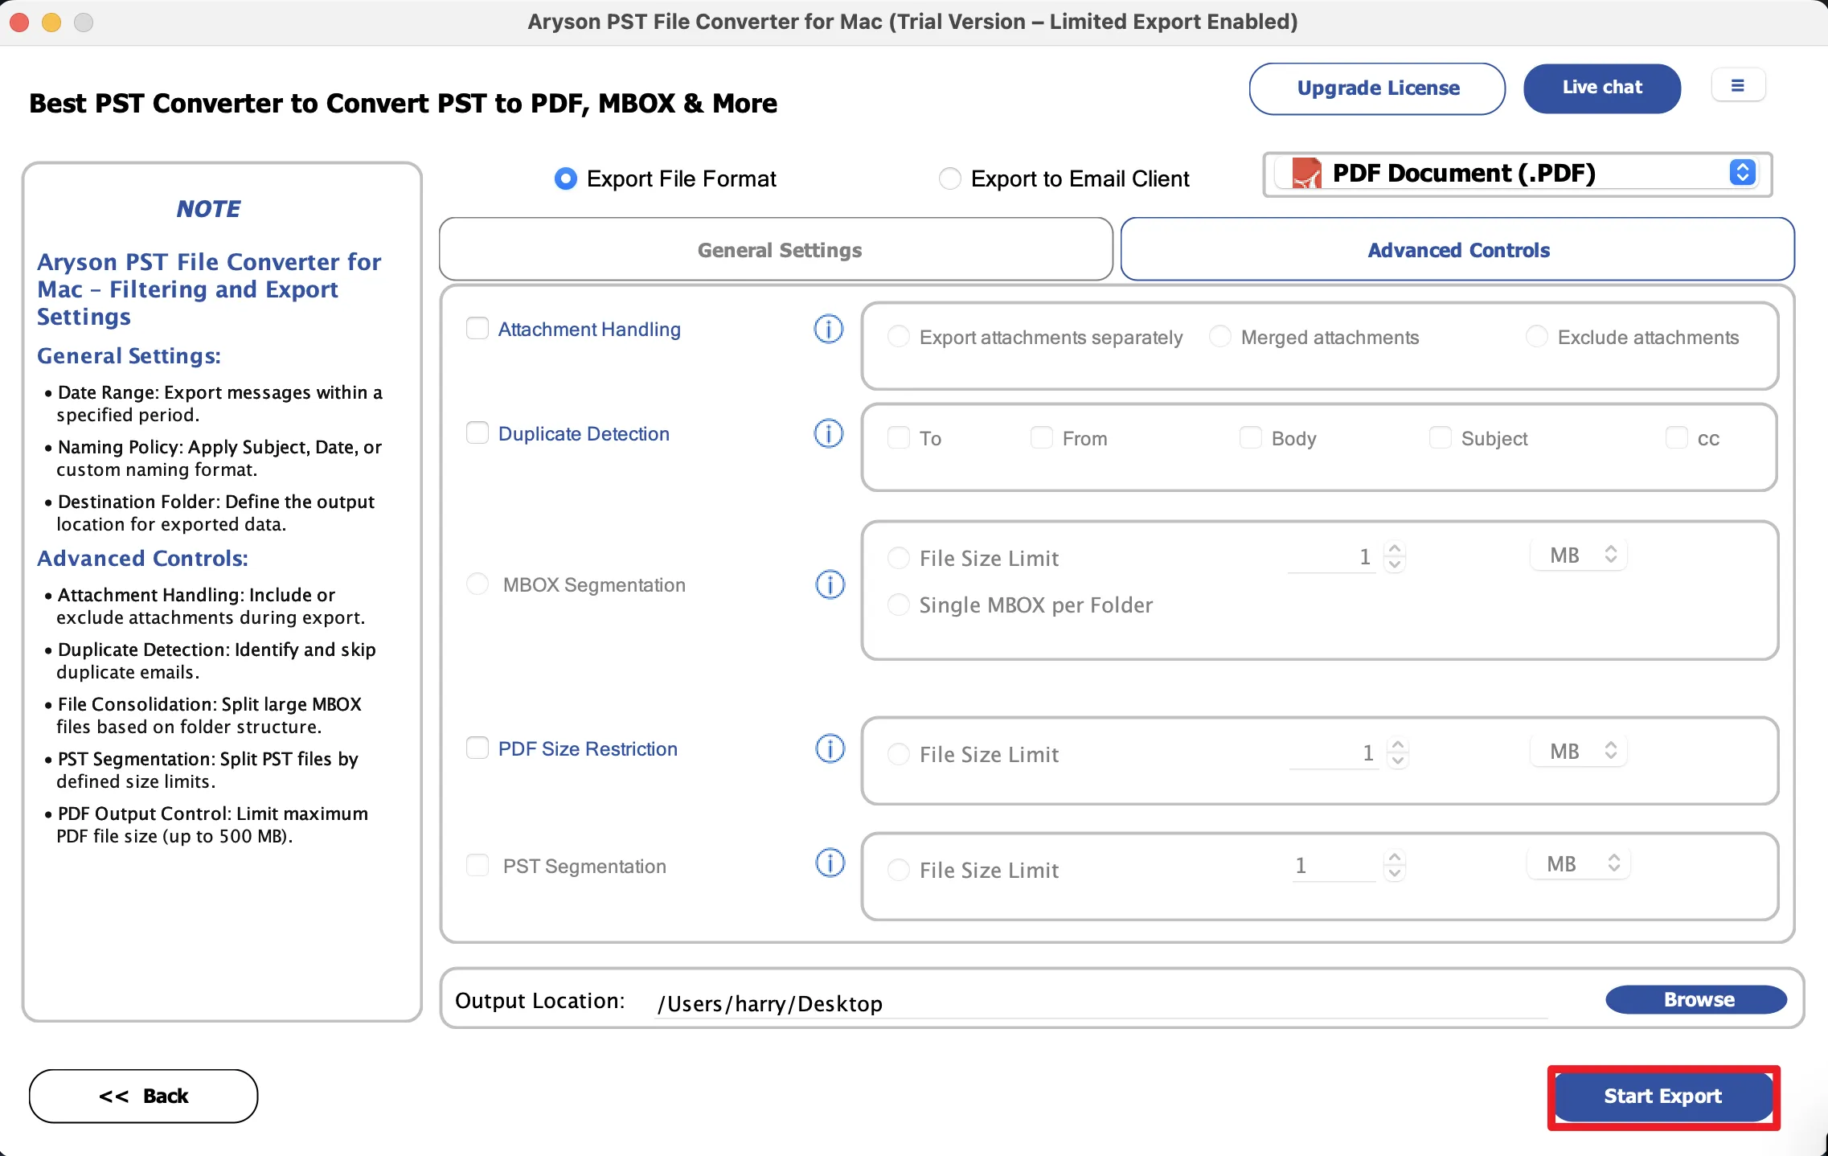Image resolution: width=1828 pixels, height=1156 pixels.
Task: Click PST file size value field
Action: point(1334,866)
